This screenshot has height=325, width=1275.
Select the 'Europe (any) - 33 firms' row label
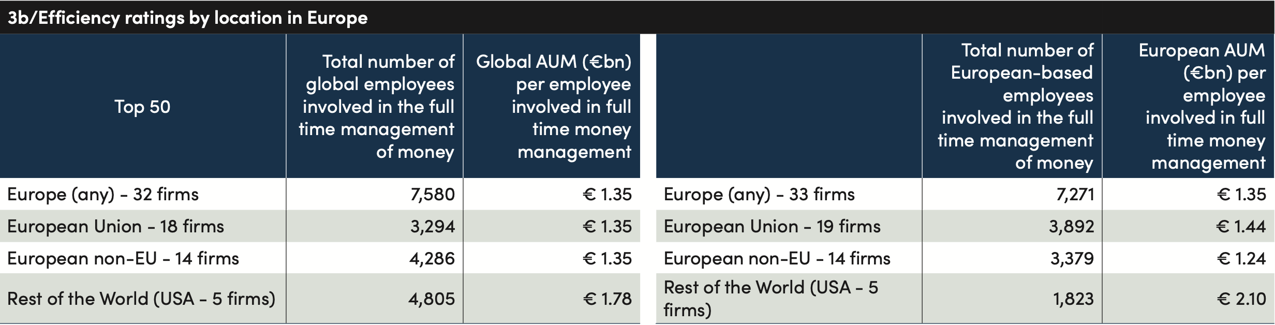pyautogui.click(x=759, y=195)
